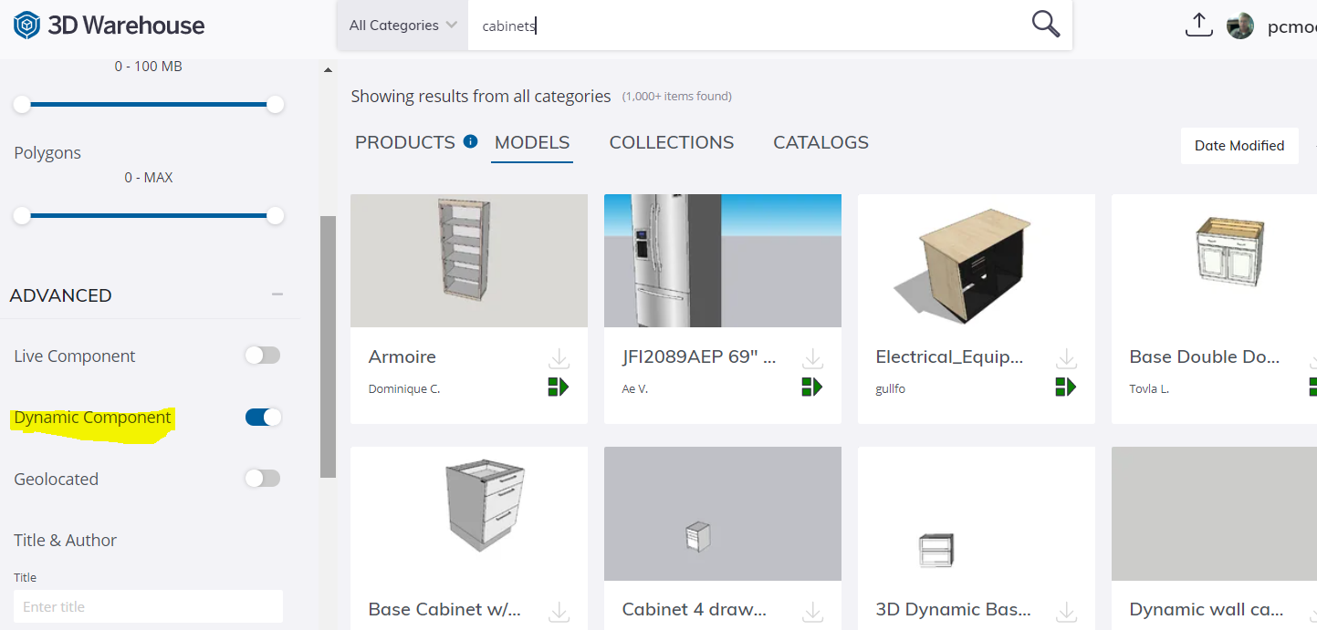The height and width of the screenshot is (630, 1317).
Task: Click the pcmo username text
Action: point(1291,26)
